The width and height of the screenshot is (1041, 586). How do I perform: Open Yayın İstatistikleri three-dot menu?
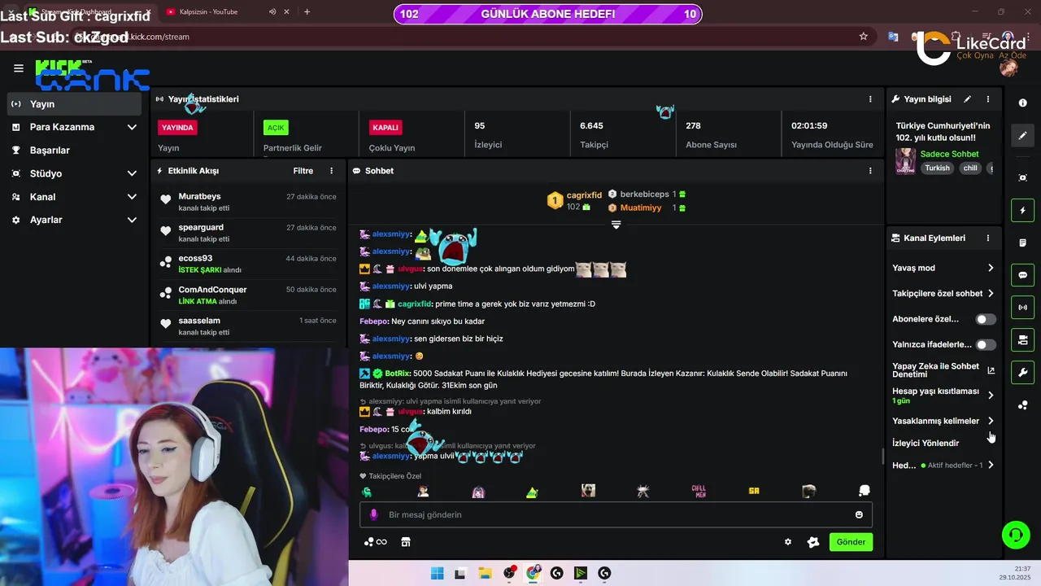[870, 99]
